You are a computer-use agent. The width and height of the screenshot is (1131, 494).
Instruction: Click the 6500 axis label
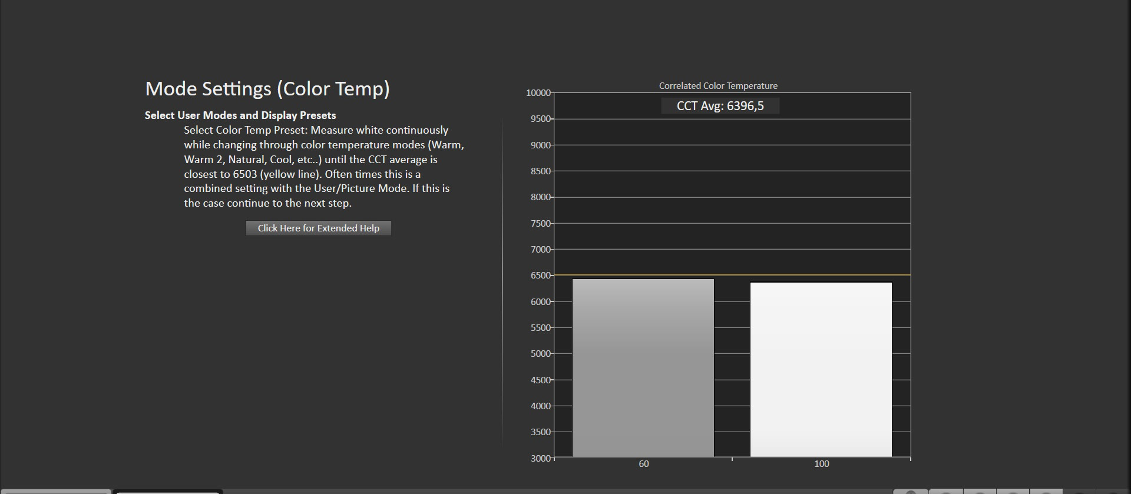coord(540,276)
